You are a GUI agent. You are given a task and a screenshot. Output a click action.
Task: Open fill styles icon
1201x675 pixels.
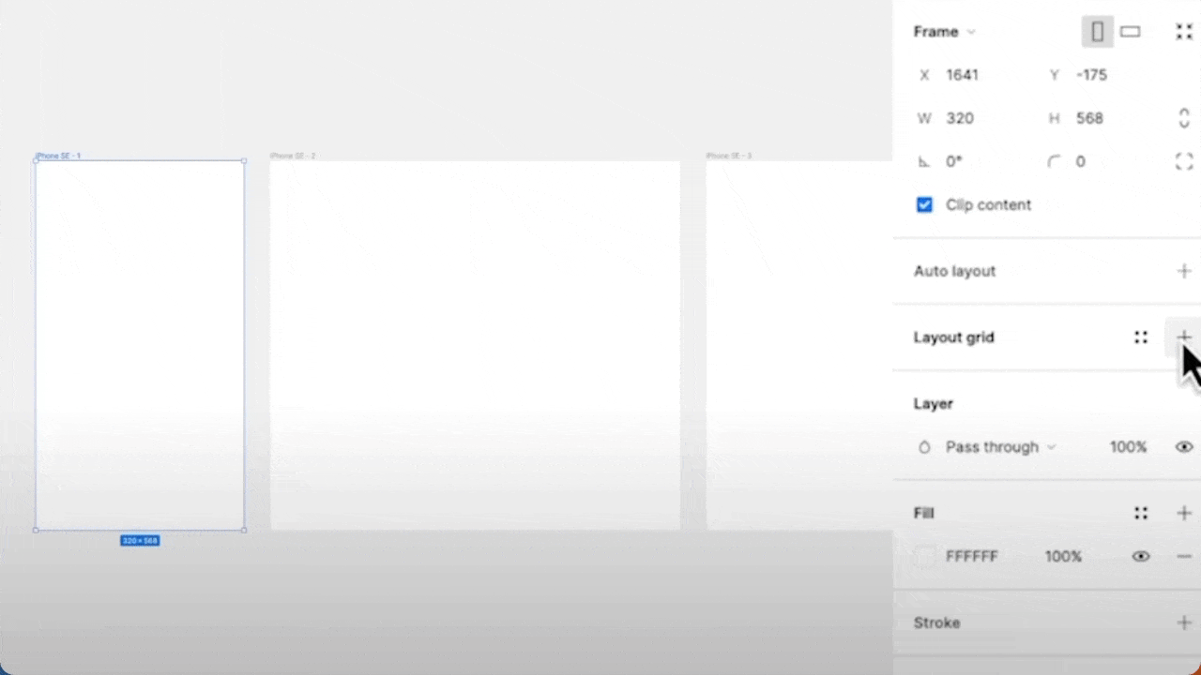1141,513
